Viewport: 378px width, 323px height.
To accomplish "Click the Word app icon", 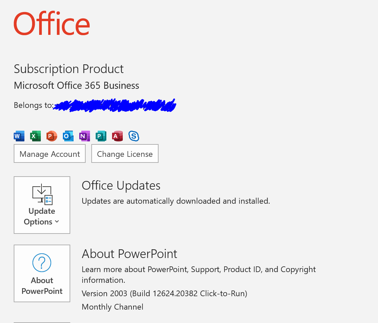I will pos(19,136).
